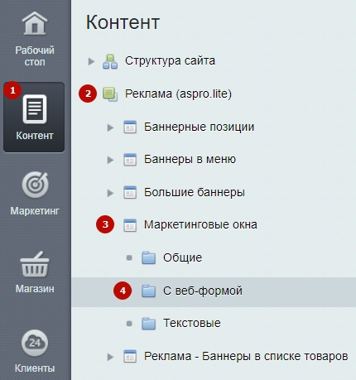The height and width of the screenshot is (380, 356).
Task: Expand Реклама - Баннеры в списке товаров
Action: coord(110,357)
